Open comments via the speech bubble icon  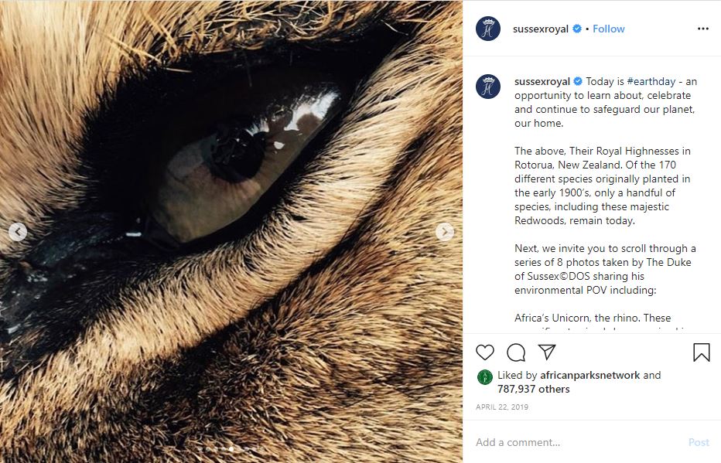[516, 352]
